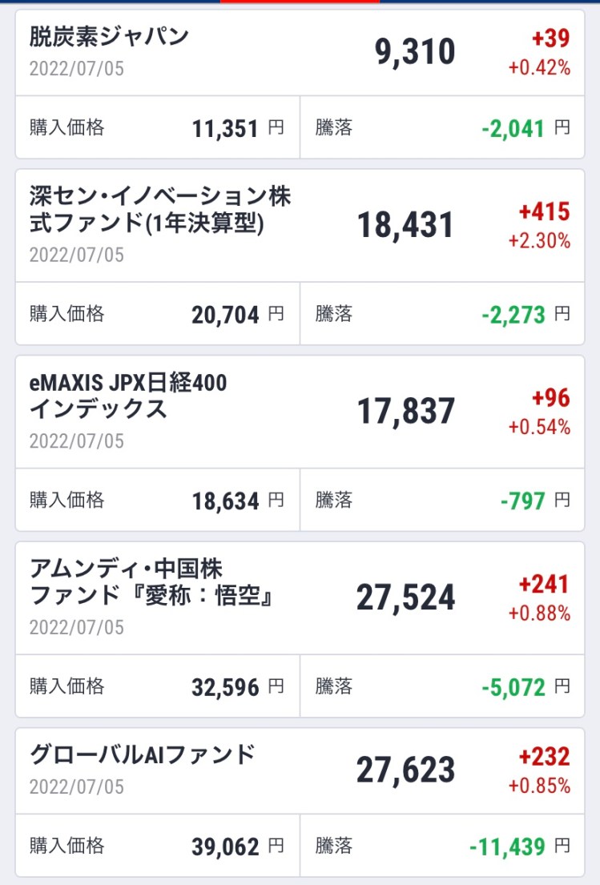This screenshot has width=600, height=885.
Task: Tap the 27,524 current price value
Action: click(405, 598)
